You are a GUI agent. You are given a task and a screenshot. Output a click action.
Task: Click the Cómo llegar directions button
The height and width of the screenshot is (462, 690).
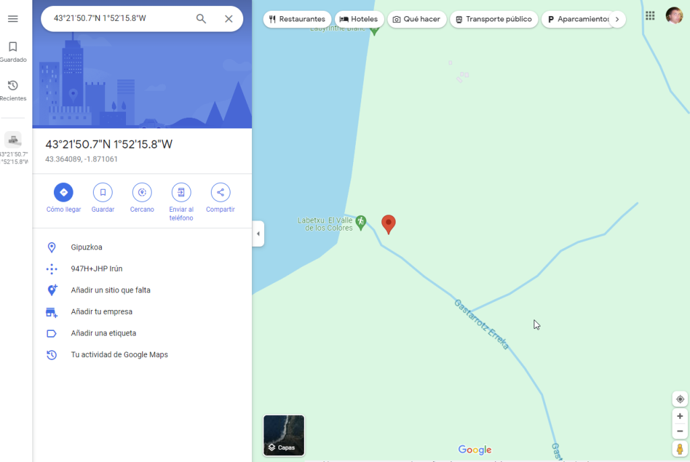pyautogui.click(x=63, y=192)
